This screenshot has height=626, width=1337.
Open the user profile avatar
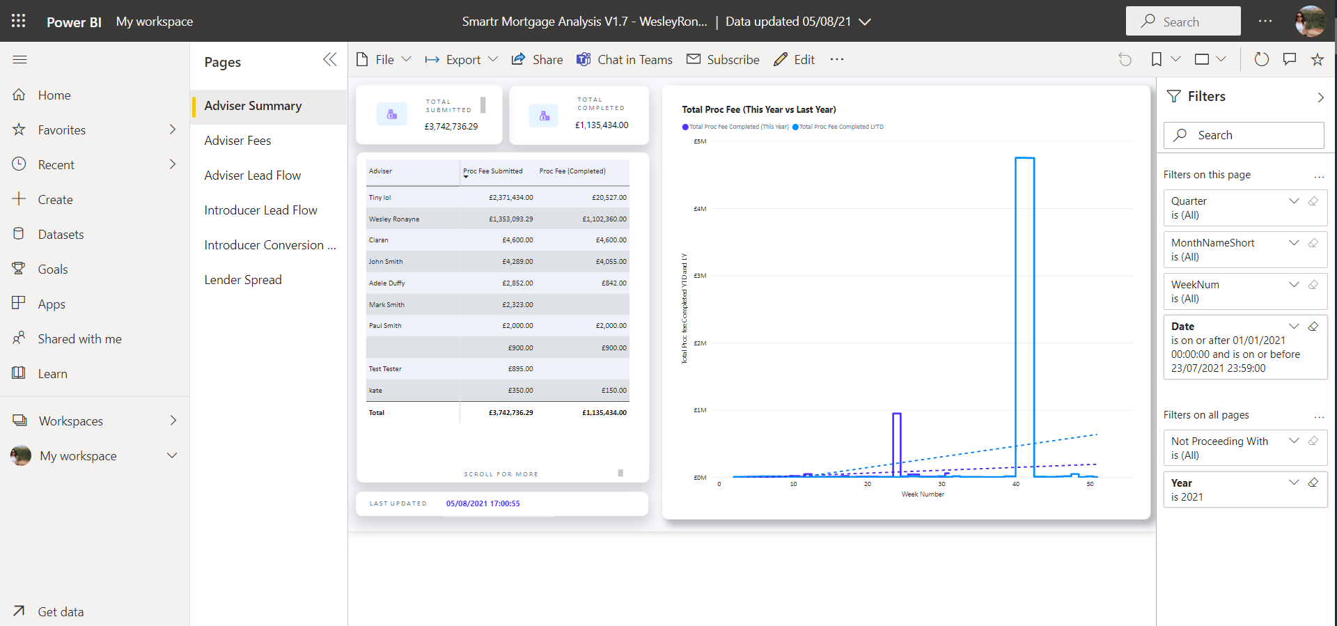(x=1310, y=21)
